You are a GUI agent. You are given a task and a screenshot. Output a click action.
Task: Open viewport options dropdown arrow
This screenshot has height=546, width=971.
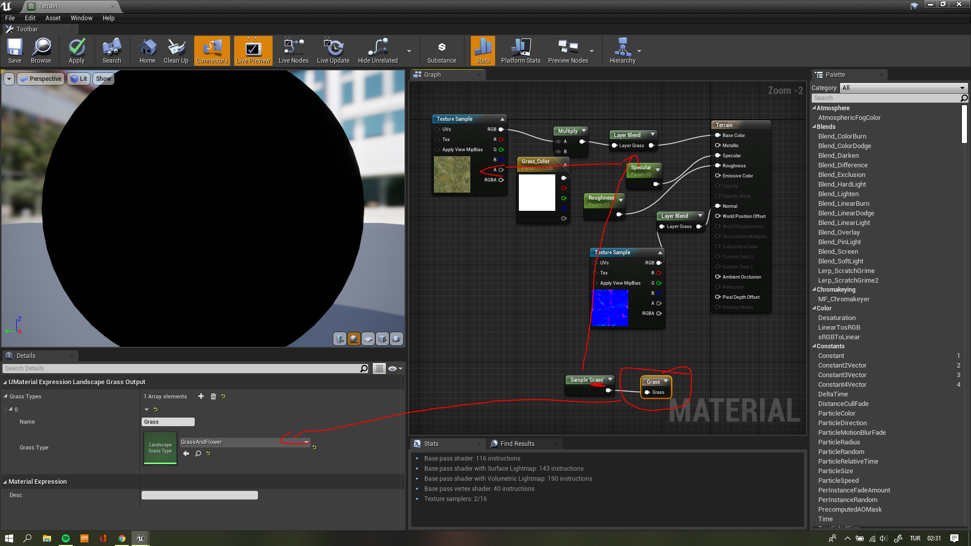point(9,79)
